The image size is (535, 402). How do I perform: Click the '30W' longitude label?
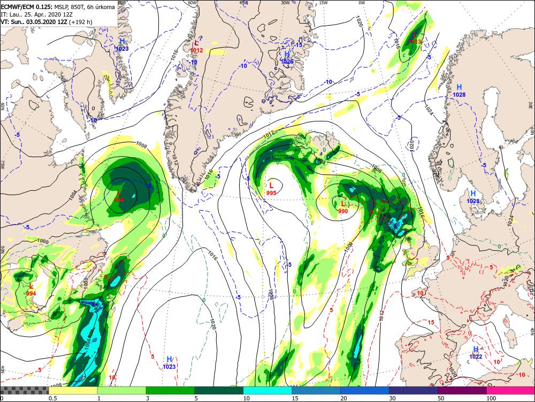285,3
